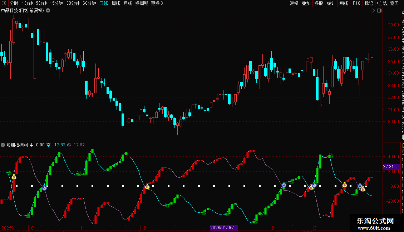Viewport: 404px width, 232px height.
Task: Click the 标记 mark button
Action: tap(369, 3)
